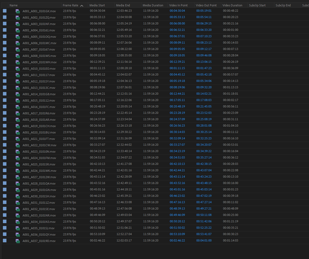The width and height of the screenshot is (309, 259).
Task: Select clip A001_A029_0101GN.mov by name
Action: click(x=39, y=190)
